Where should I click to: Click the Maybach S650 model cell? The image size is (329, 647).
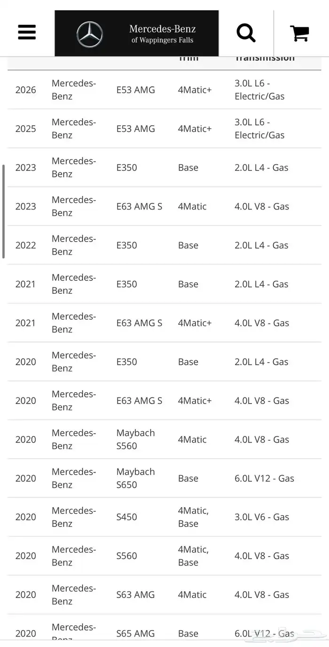click(135, 478)
